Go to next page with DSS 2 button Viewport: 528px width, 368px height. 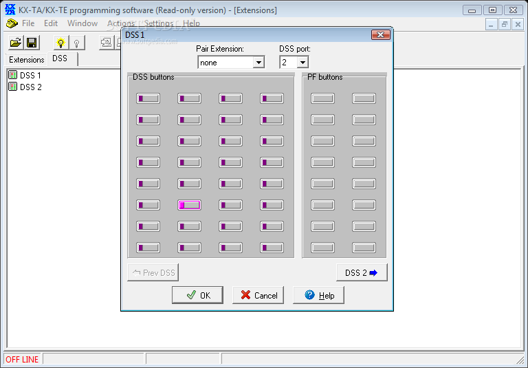[362, 272]
